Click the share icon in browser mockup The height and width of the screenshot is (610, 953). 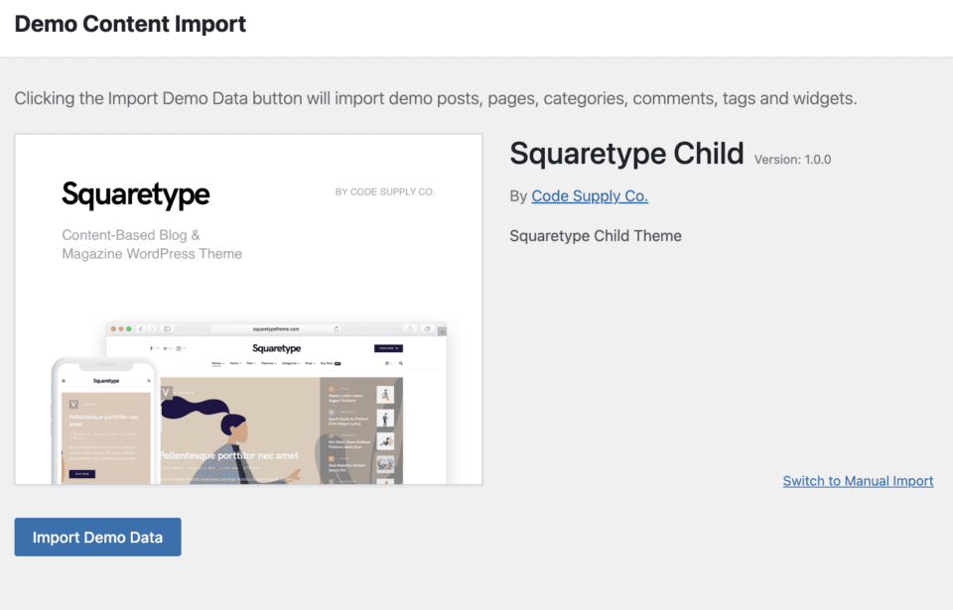pos(410,328)
